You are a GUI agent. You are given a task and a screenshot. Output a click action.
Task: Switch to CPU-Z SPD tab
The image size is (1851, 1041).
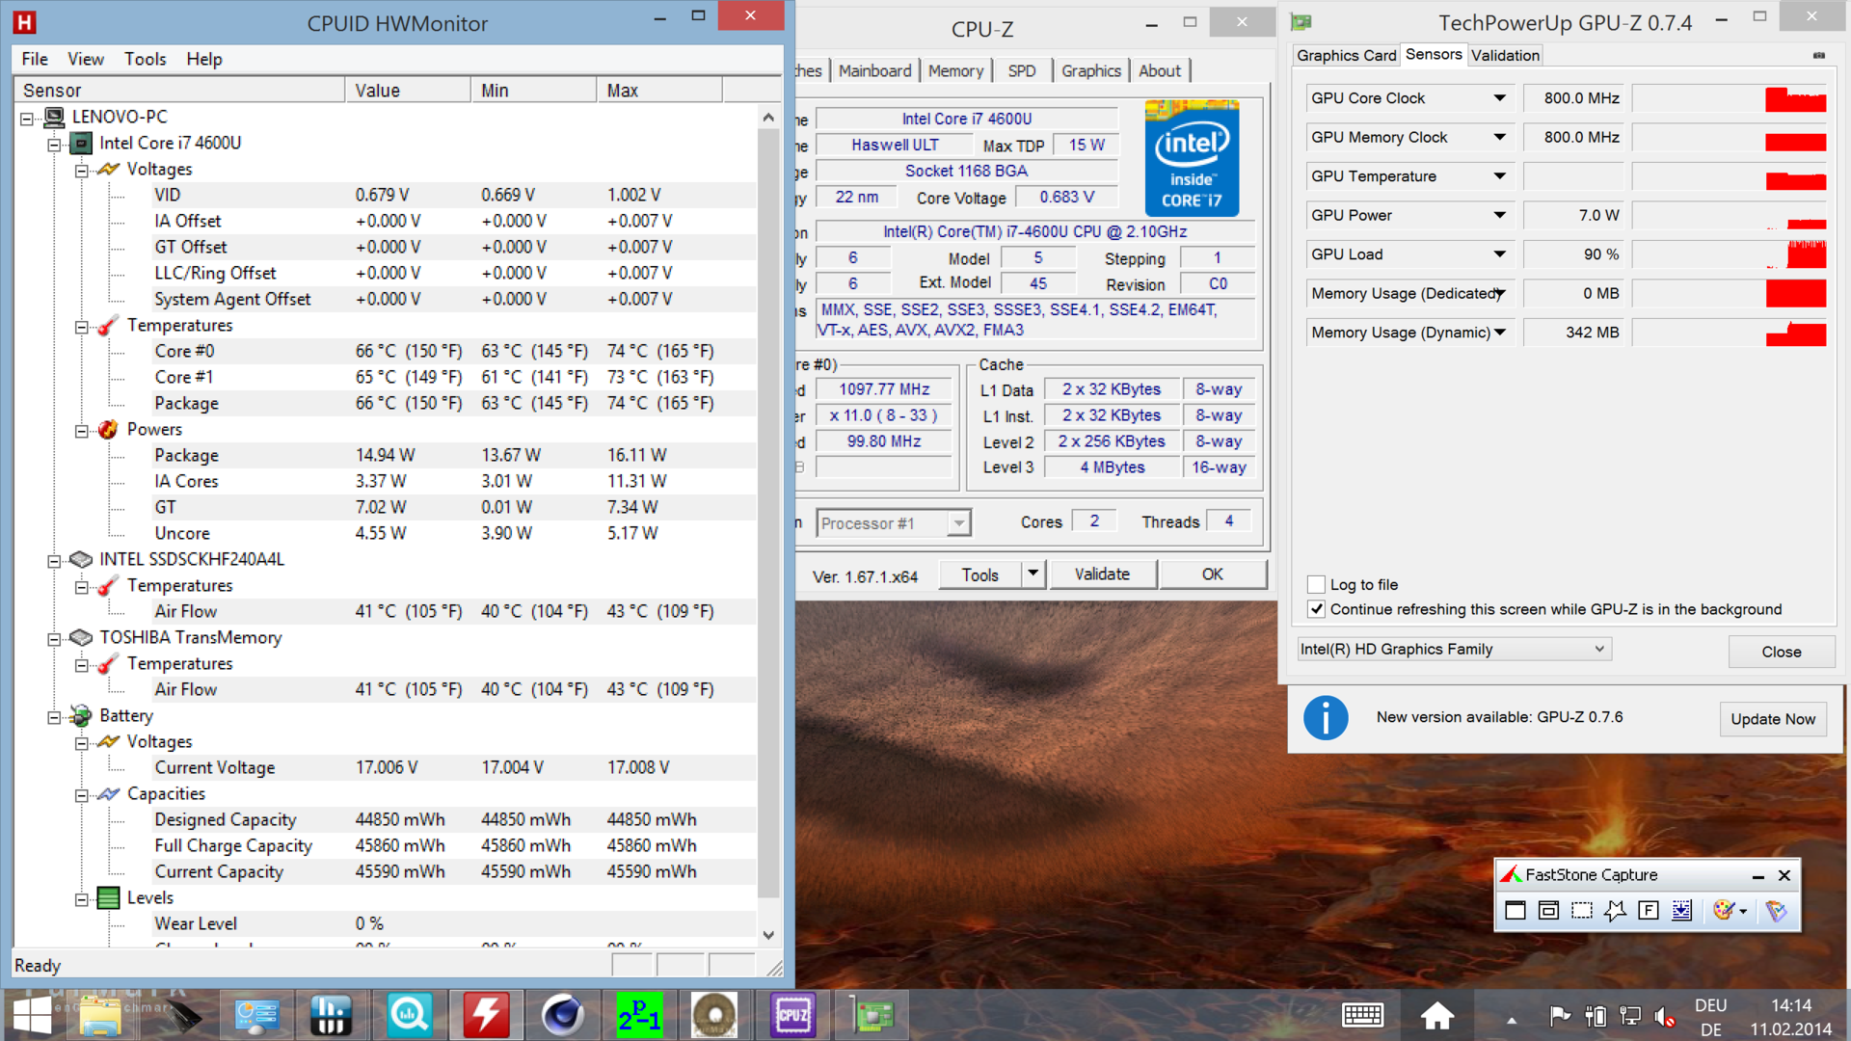pos(1022,71)
